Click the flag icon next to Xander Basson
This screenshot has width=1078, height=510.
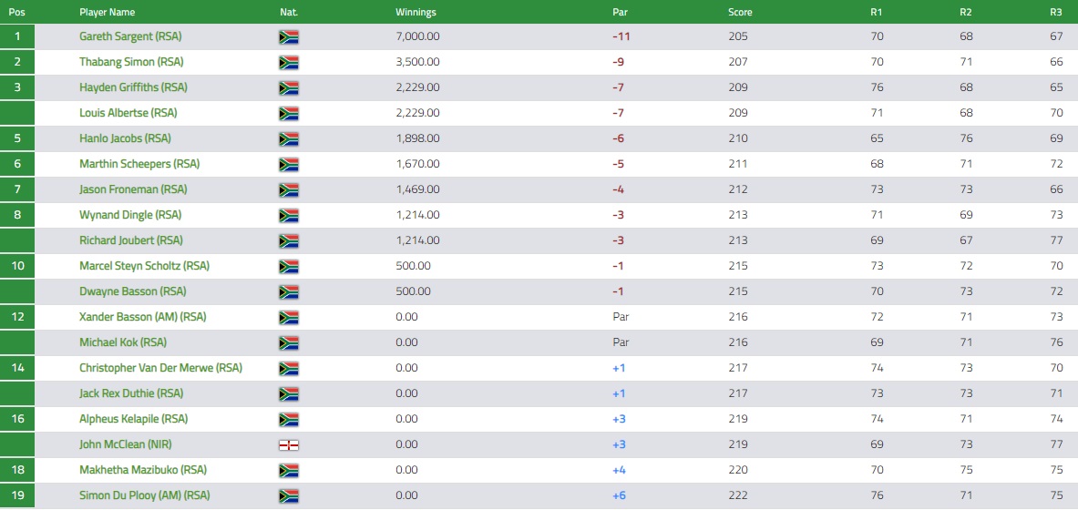coord(289,318)
